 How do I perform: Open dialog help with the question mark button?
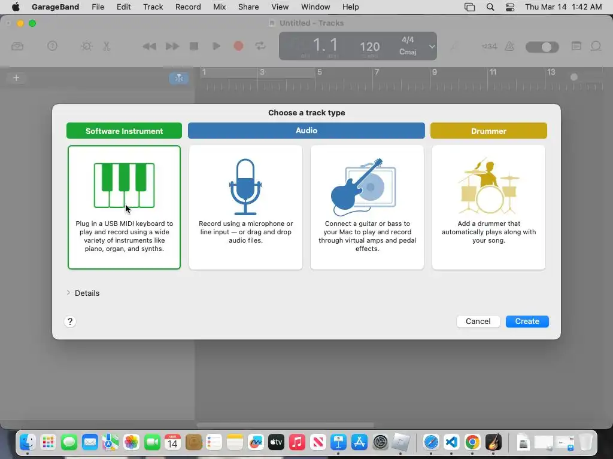point(70,322)
